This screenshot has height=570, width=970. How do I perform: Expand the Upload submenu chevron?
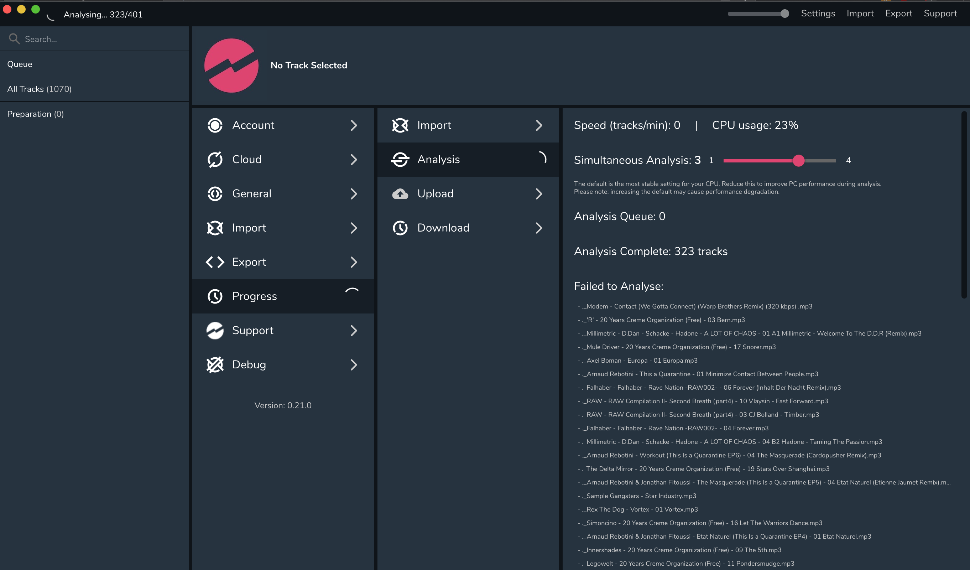(539, 194)
